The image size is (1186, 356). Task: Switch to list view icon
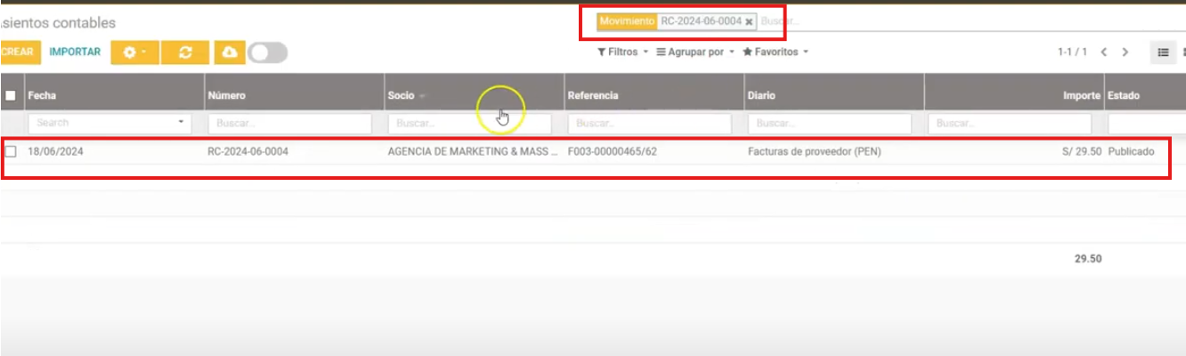[1162, 53]
